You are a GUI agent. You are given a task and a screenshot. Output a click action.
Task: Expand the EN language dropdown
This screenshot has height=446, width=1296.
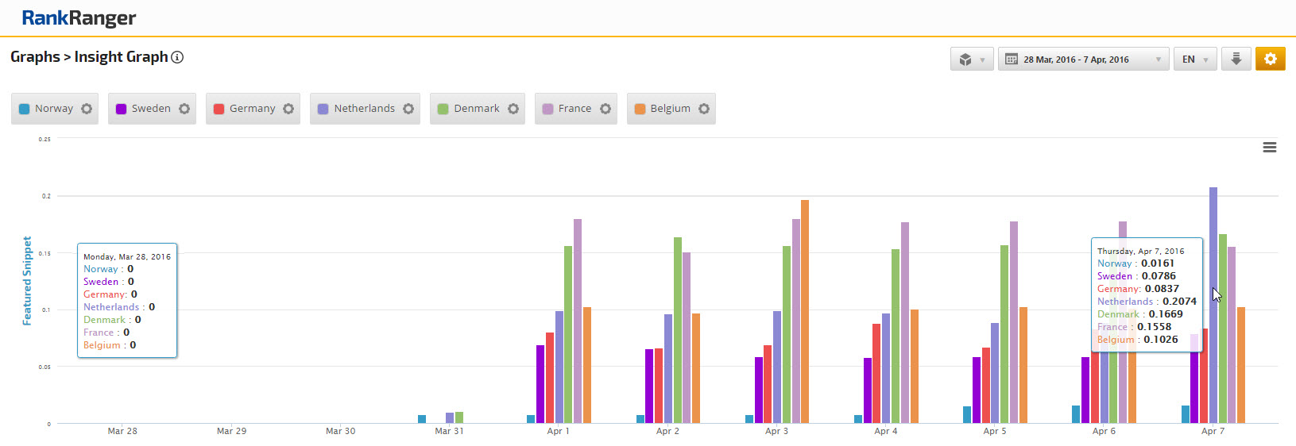click(x=1194, y=60)
